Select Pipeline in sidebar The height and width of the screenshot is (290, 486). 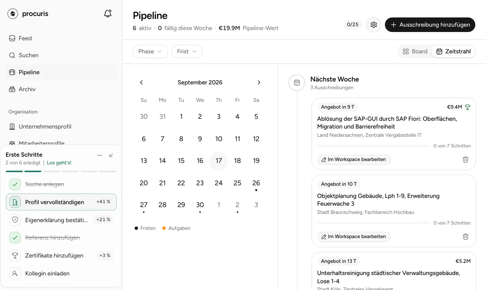[61, 72]
